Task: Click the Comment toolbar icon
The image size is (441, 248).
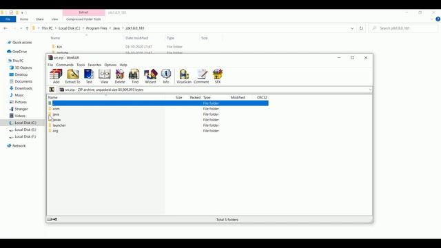Action: (201, 76)
